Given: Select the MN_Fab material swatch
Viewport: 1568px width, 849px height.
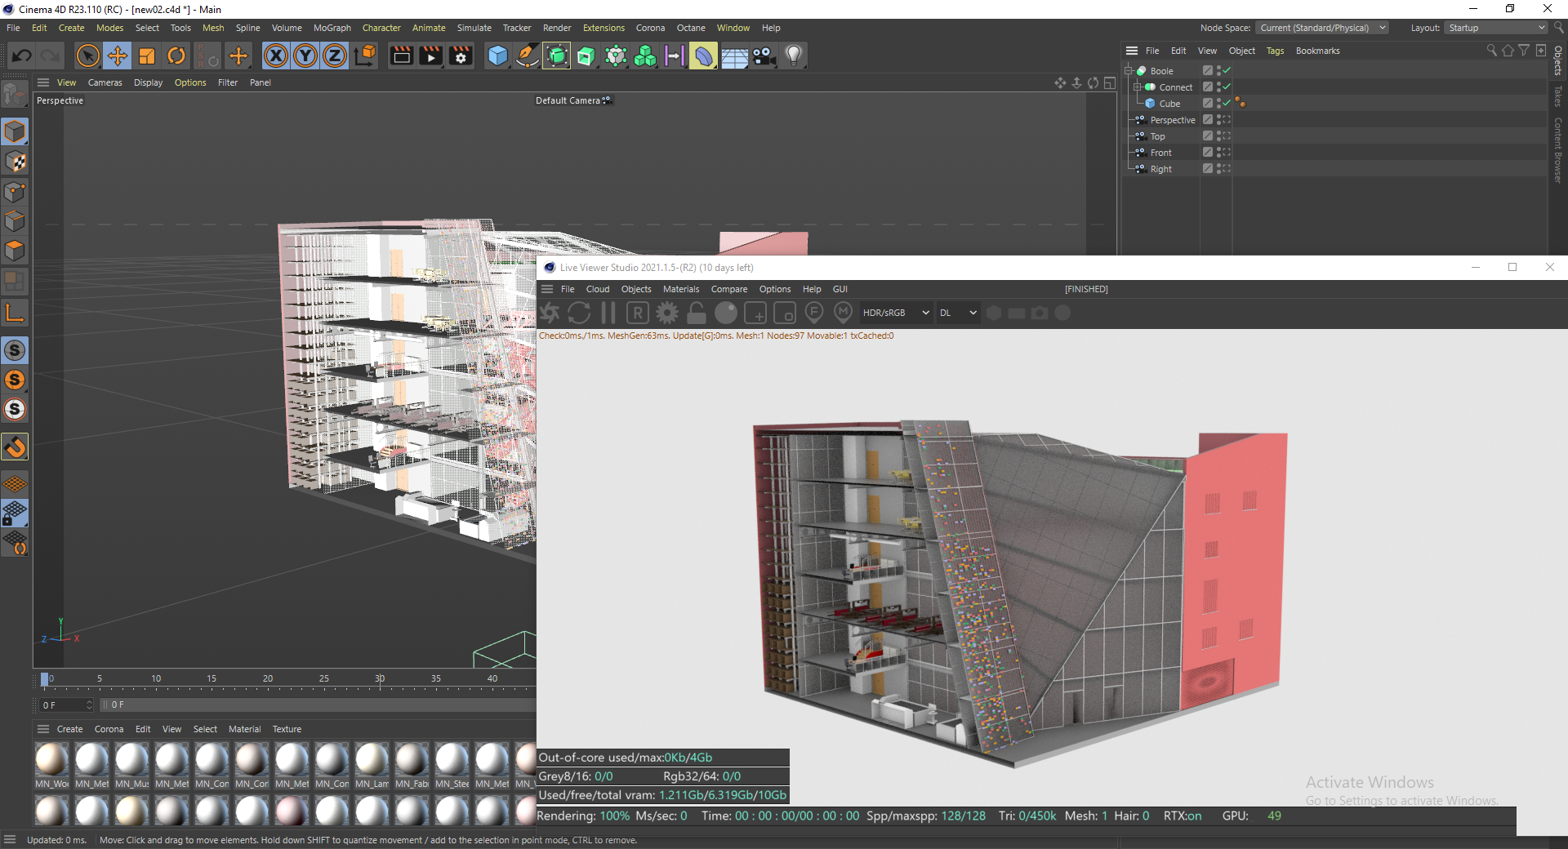Looking at the screenshot, I should [412, 760].
